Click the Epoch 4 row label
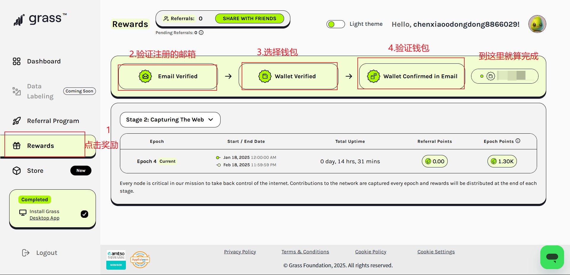Viewport: 570px width, 275px height. point(147,161)
